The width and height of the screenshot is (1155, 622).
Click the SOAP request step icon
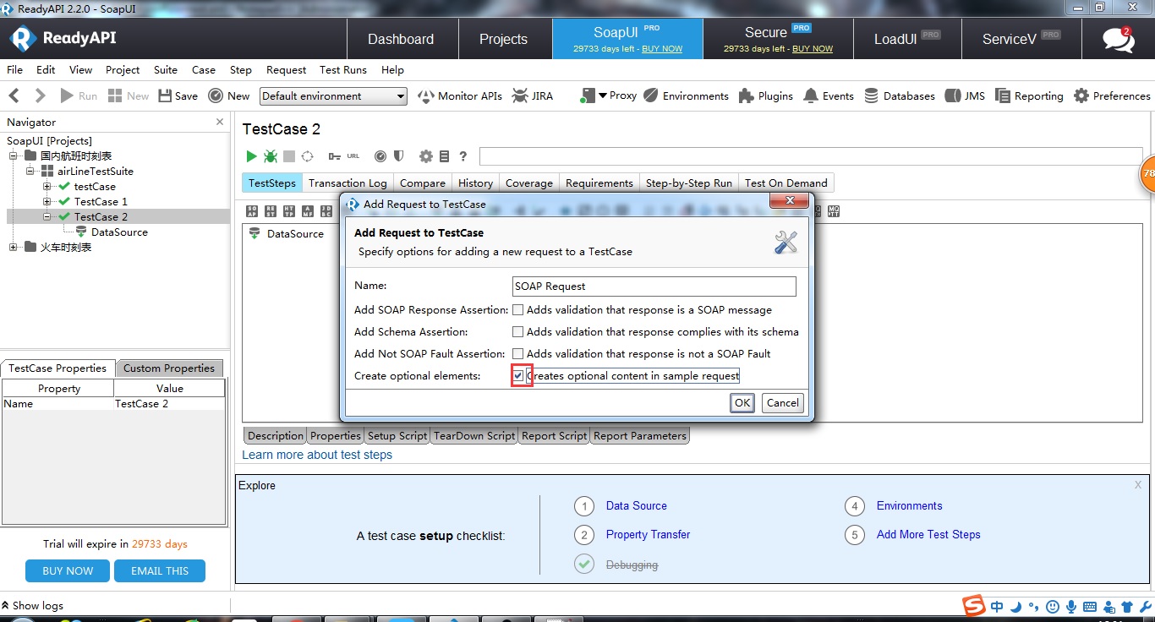pos(252,211)
